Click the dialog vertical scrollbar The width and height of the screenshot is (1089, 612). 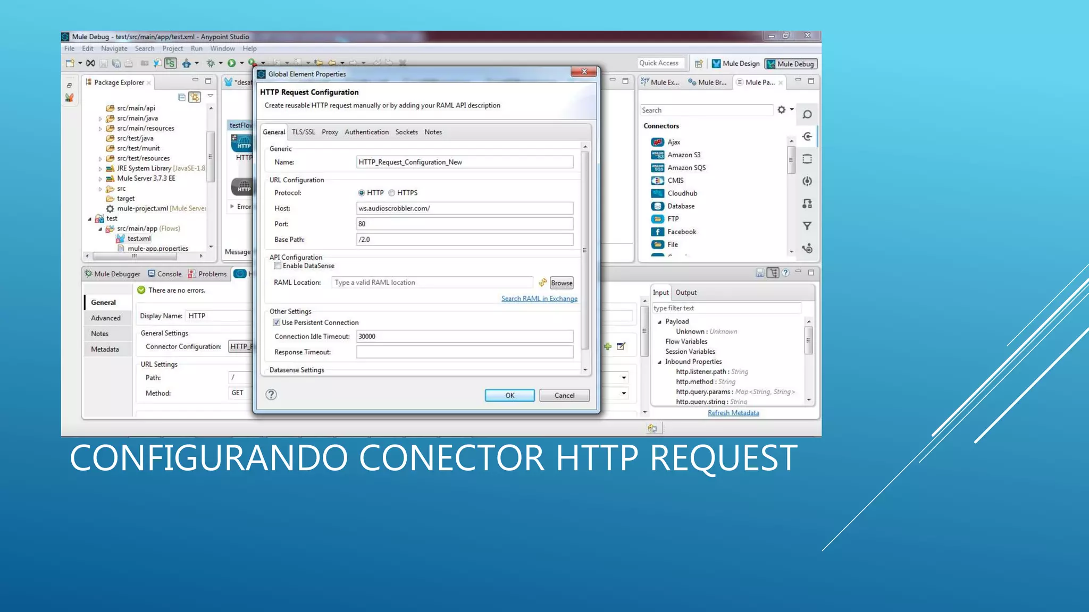585,250
